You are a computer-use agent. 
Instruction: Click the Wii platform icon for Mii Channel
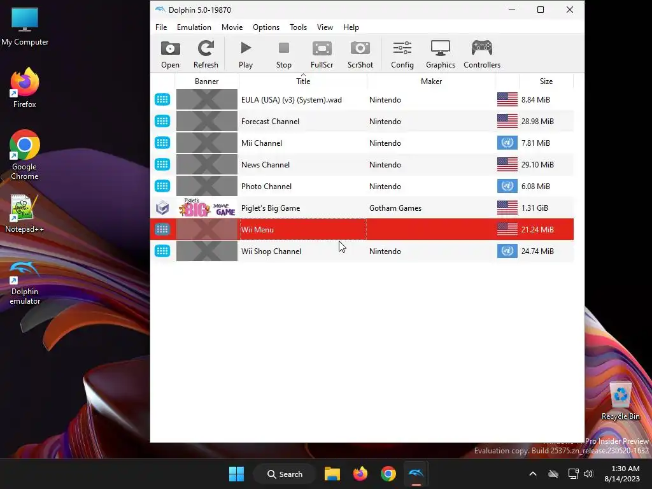point(162,143)
